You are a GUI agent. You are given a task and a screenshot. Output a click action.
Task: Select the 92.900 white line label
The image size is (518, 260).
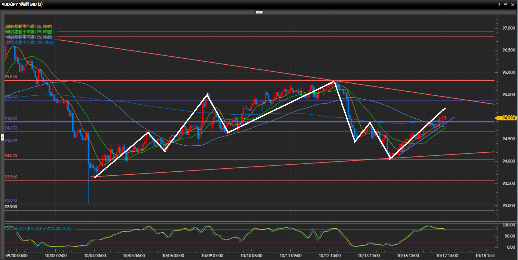click(x=11, y=207)
